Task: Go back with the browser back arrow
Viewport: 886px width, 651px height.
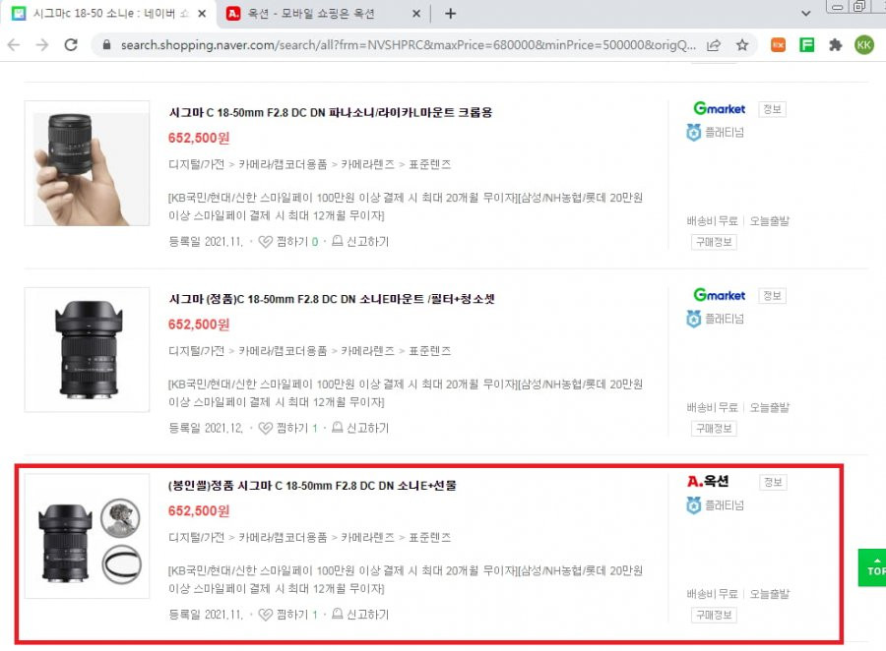Action: 14,44
